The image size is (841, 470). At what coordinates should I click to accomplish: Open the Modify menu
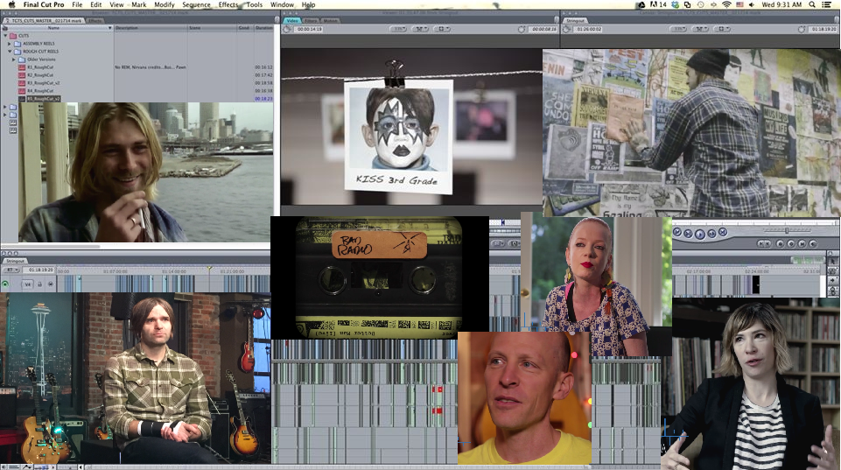pos(165,4)
